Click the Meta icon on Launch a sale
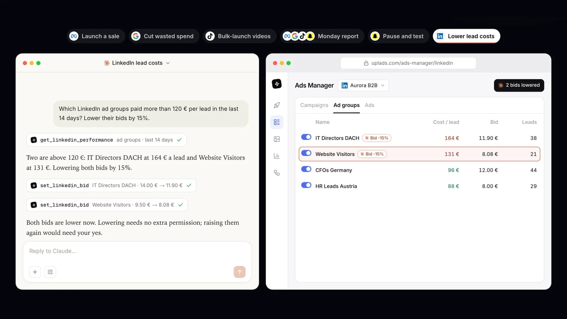This screenshot has height=319, width=567. 74,36
